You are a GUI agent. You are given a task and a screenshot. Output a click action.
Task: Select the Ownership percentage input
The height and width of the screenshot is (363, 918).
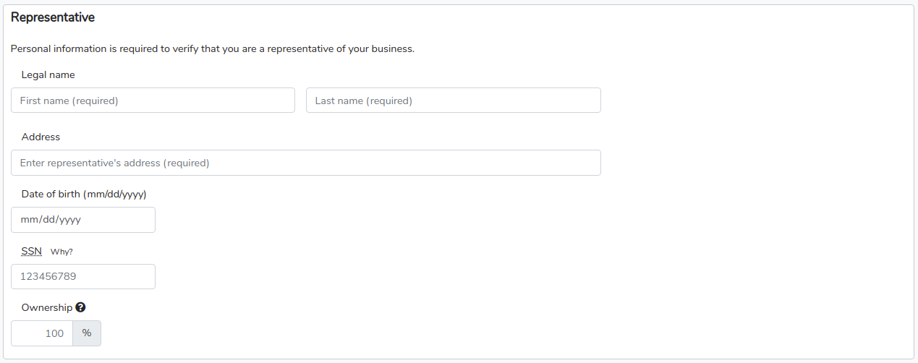[x=42, y=333]
